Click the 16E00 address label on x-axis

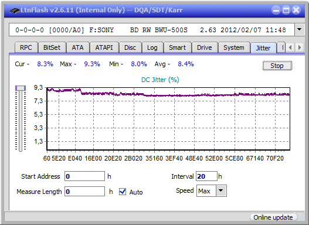point(93,158)
